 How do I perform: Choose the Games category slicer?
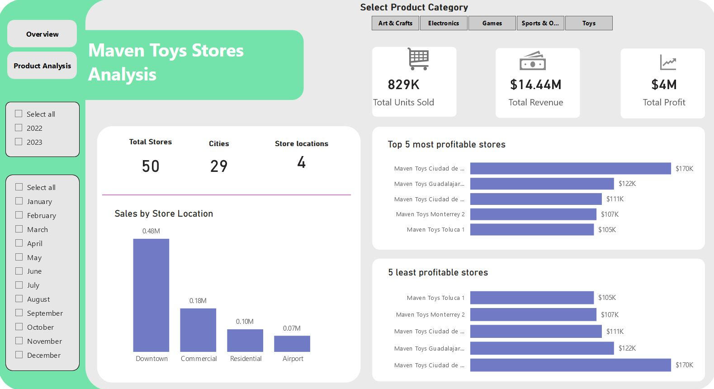pos(492,23)
